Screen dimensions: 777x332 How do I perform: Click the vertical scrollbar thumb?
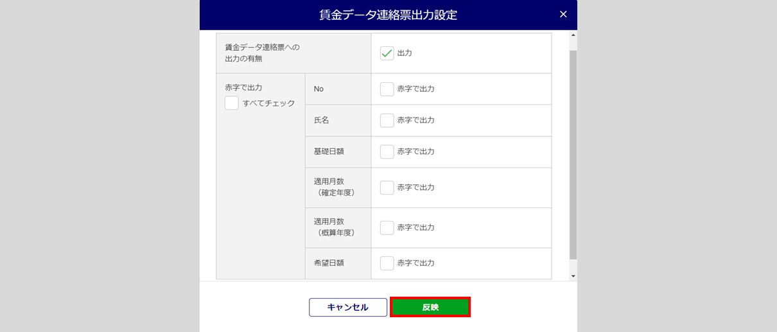(573, 154)
